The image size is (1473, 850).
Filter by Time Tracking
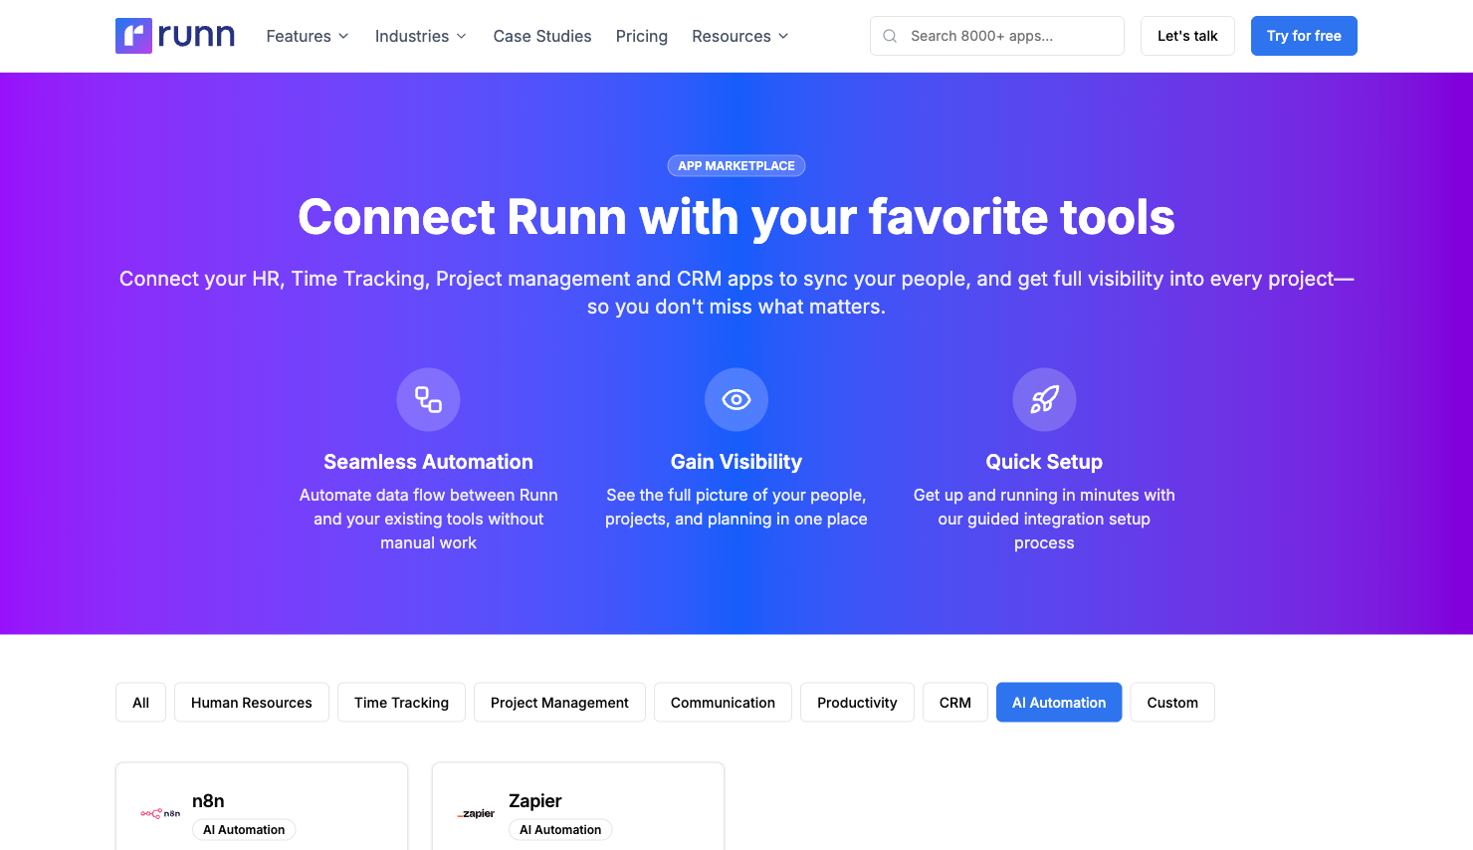point(401,703)
